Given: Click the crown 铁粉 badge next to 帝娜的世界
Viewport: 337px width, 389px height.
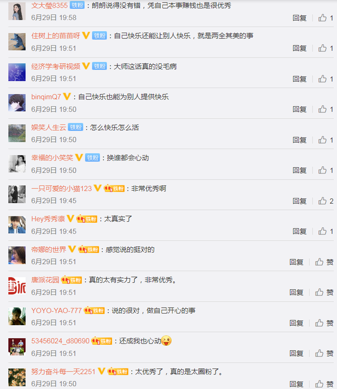Looking at the screenshot, I should click(88, 249).
